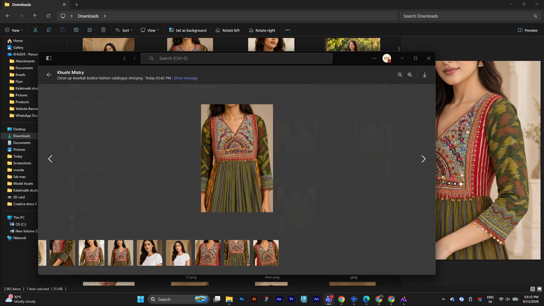Open the View dropdown menu

click(x=150, y=30)
